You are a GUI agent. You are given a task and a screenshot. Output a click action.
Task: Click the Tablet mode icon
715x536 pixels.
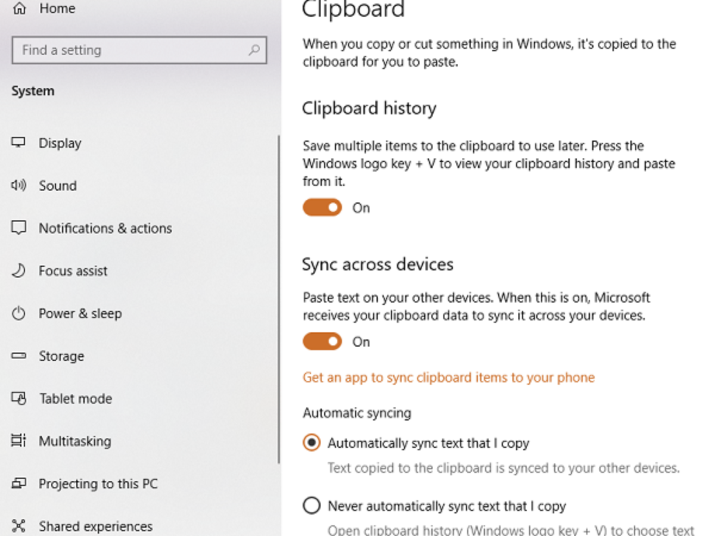[x=19, y=398]
